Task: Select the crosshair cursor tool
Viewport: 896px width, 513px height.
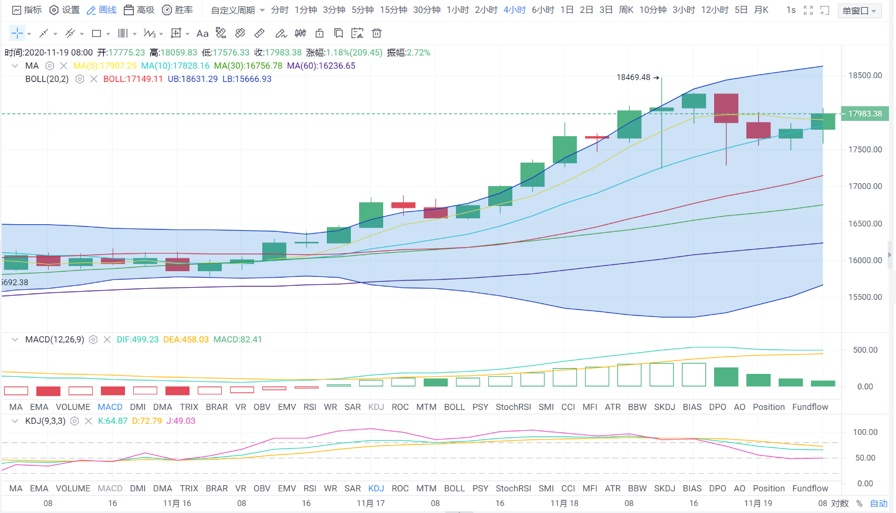Action: coord(17,33)
